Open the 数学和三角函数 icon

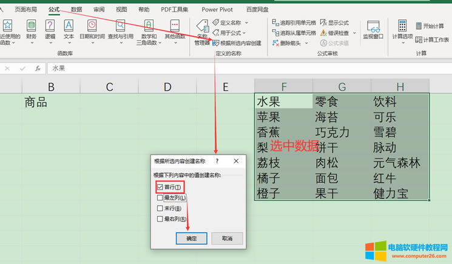pos(149,26)
